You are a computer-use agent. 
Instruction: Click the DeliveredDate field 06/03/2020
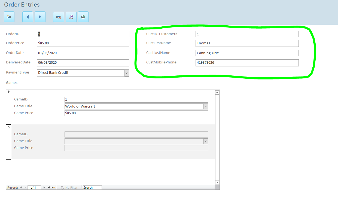tap(83, 63)
